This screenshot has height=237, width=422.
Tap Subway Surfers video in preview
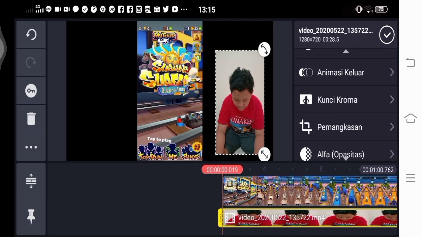point(170,91)
